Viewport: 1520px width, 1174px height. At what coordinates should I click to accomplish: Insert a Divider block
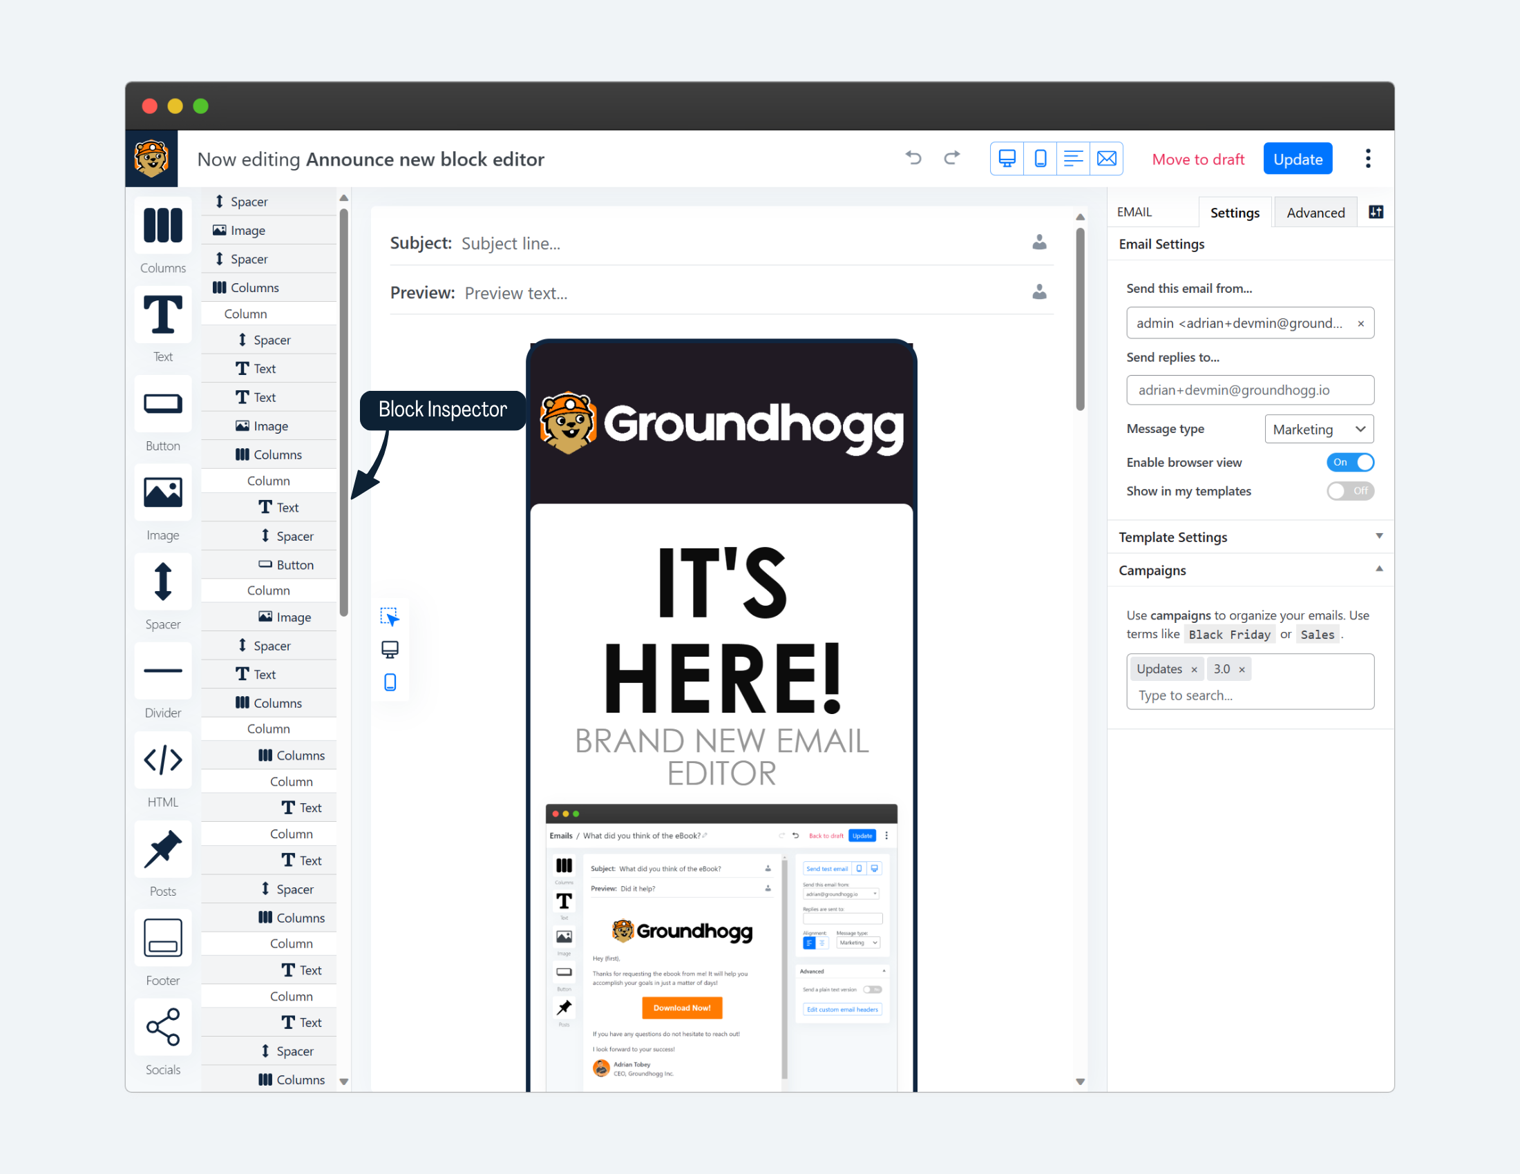click(163, 671)
